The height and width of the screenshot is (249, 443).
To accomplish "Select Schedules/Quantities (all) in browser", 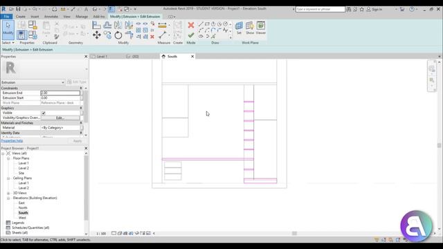I will point(30,228).
